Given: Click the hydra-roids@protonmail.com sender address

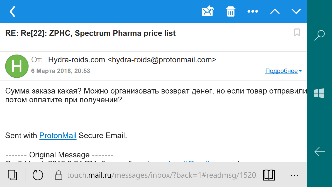Looking at the screenshot, I should click(162, 60).
